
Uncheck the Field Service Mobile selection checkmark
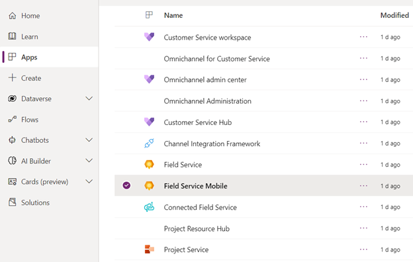point(126,185)
